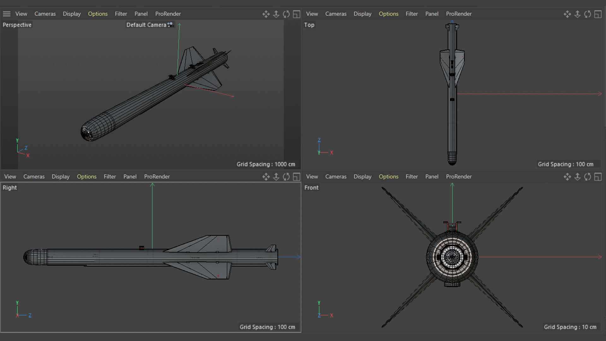Click the move camera icon in Right viewport
This screenshot has width=606, height=341.
pyautogui.click(x=266, y=177)
